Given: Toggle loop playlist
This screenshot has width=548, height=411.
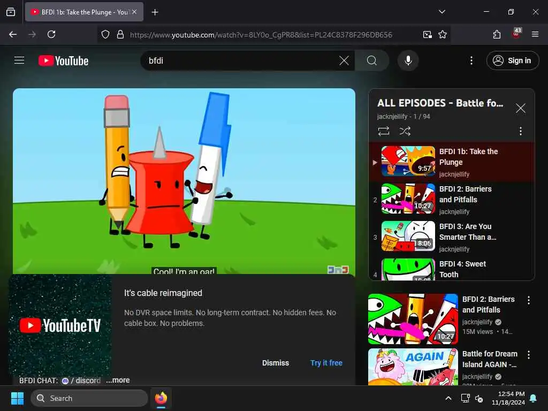Looking at the screenshot, I should coord(383,131).
